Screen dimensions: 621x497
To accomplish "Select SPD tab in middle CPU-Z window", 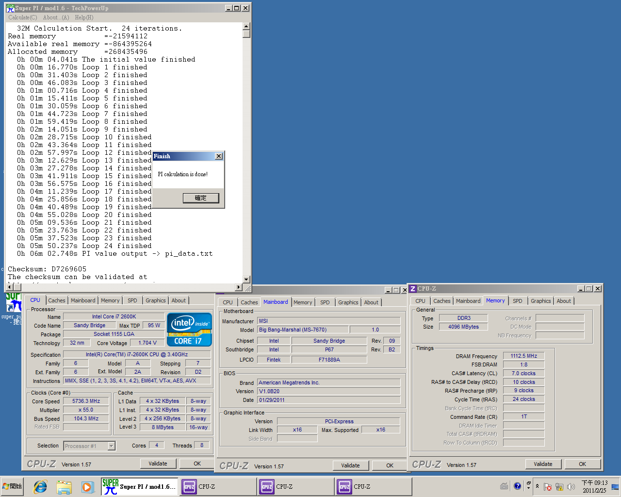I will pos(325,302).
